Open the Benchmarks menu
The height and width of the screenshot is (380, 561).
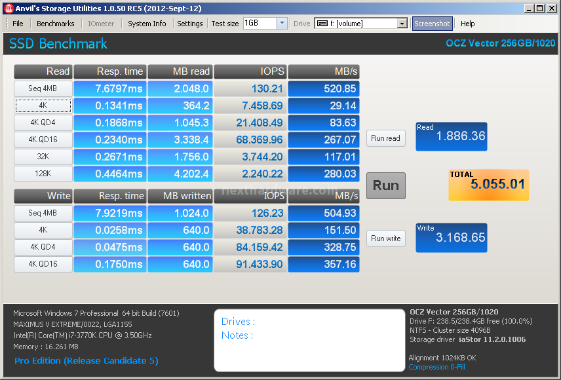[56, 24]
